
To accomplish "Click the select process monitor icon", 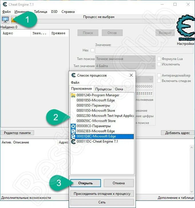I will [5, 19].
